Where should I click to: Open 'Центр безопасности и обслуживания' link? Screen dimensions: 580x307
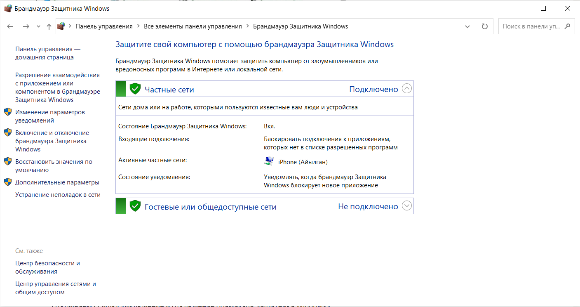47,267
